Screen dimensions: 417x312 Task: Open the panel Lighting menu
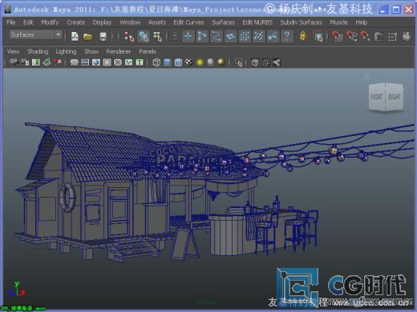coord(66,52)
